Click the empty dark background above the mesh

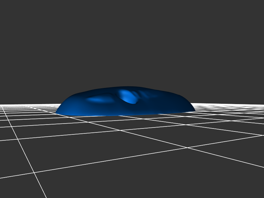pos(132,49)
